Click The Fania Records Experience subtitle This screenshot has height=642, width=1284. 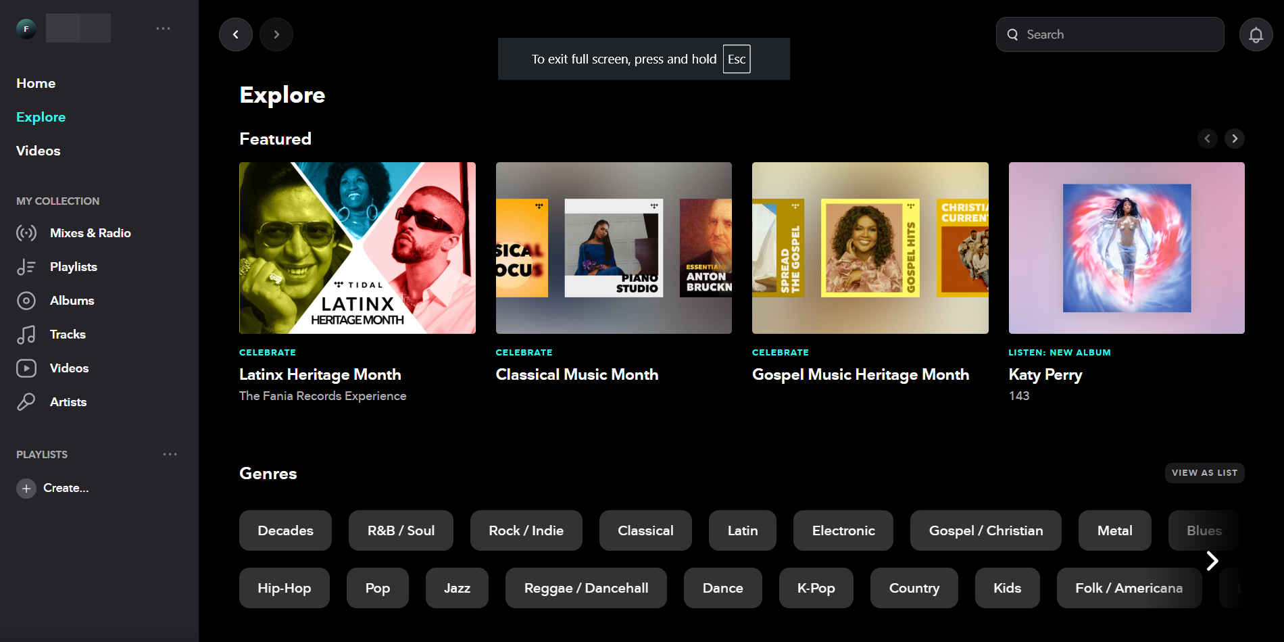323,396
